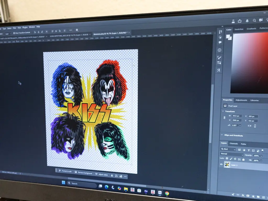Click the lock all padlock icon

243,159
